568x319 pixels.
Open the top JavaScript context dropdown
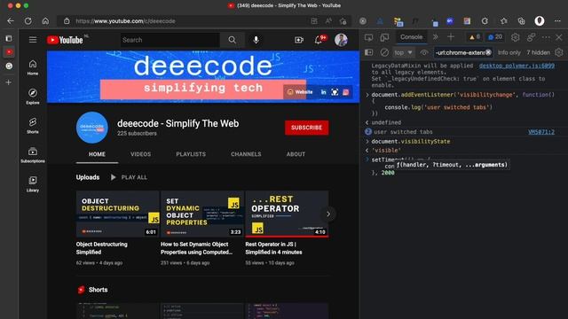[x=404, y=53]
